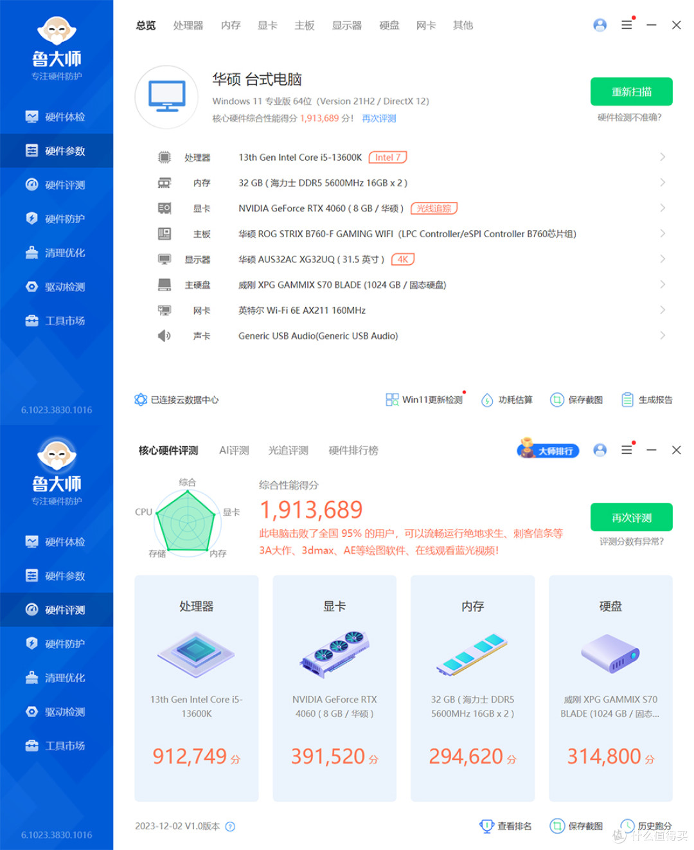Viewport: 694px width, 850px height.
Task: Click the green 再次评测 button
Action: (x=632, y=517)
